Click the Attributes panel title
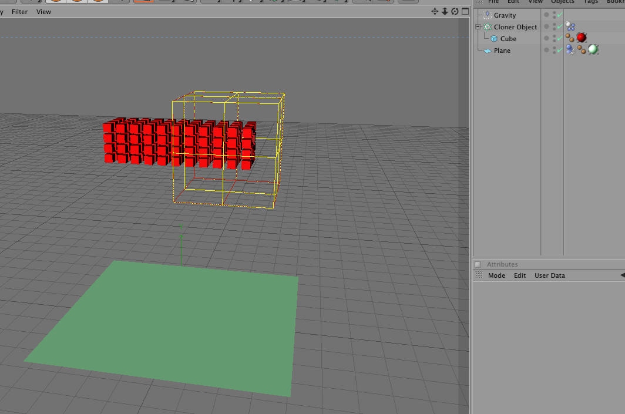 click(502, 264)
